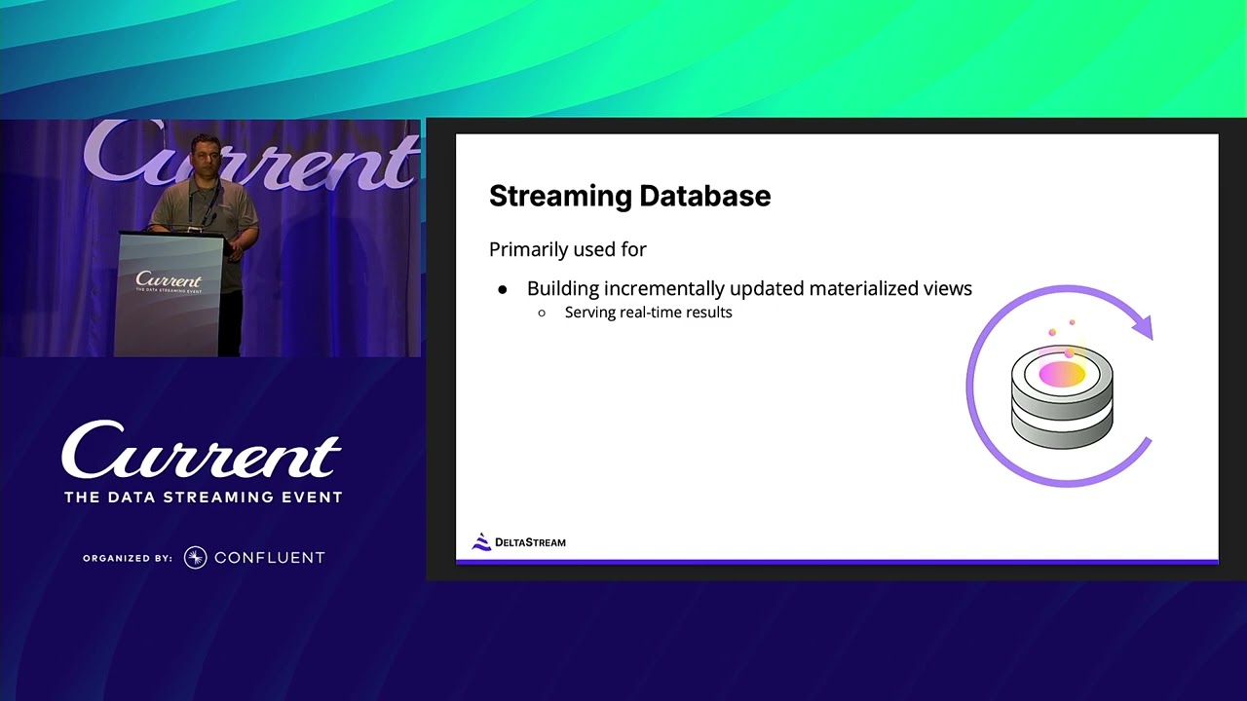Click the DeltaStream logo on the slide
This screenshot has height=701, width=1247.
point(518,542)
